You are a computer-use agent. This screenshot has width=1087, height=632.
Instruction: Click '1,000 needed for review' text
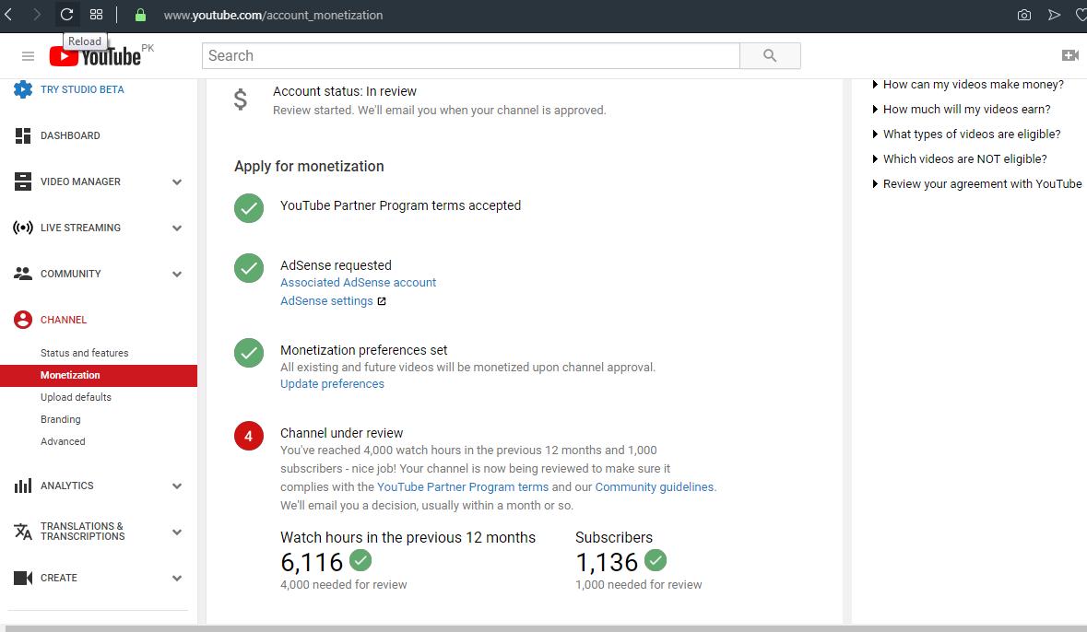click(639, 585)
